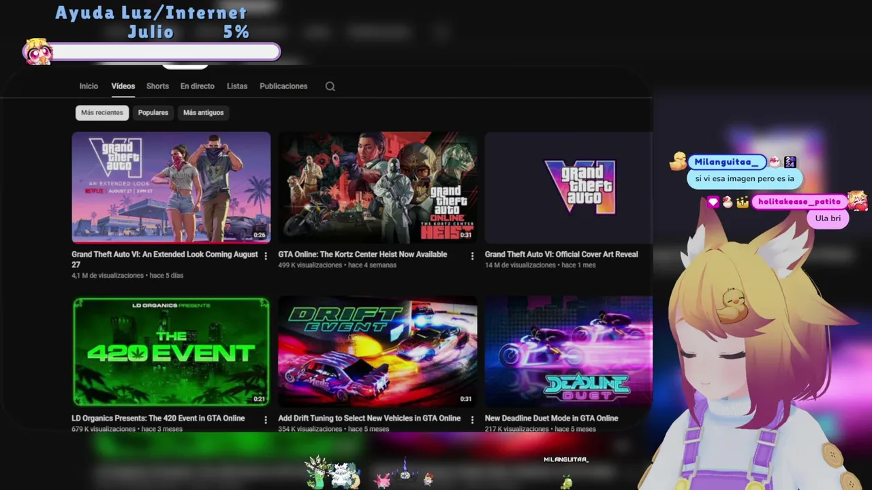The width and height of the screenshot is (872, 490).
Task: Click the duck avatar beside Milanguitaa_ chat name
Action: tap(678, 161)
